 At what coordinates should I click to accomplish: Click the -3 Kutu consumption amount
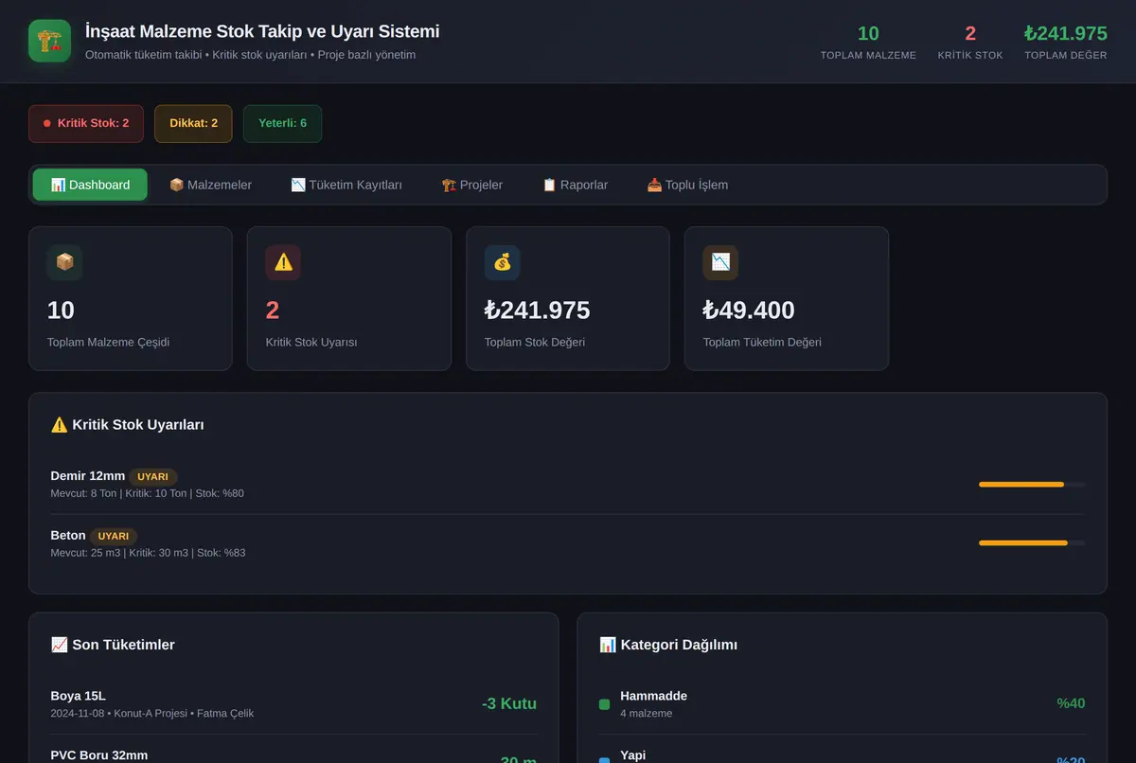[x=509, y=703]
